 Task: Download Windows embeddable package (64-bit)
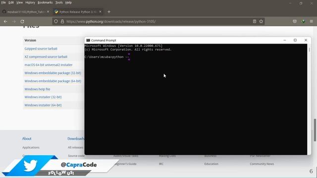(x=53, y=81)
